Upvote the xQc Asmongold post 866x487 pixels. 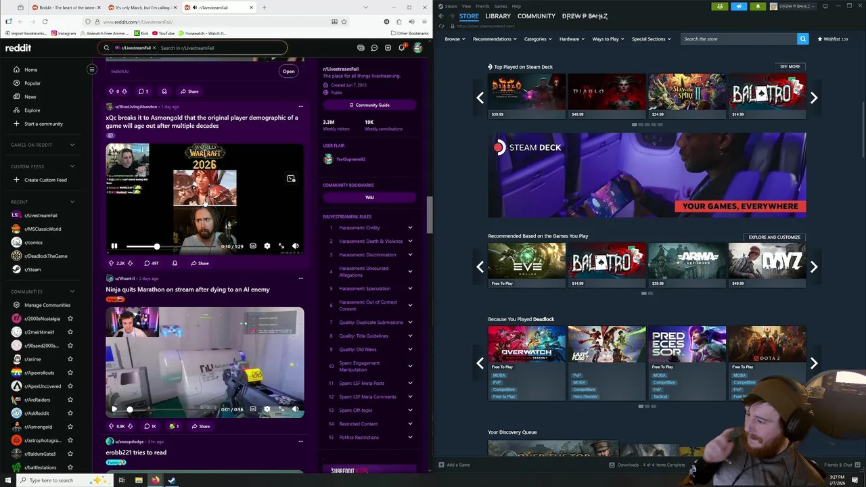click(112, 263)
